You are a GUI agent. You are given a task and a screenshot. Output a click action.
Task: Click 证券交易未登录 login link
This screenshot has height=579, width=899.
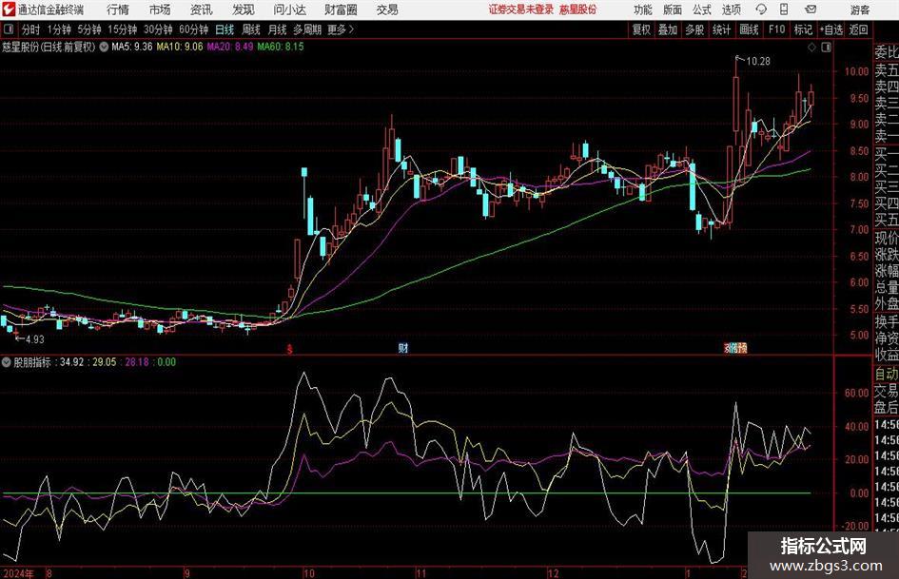(521, 10)
